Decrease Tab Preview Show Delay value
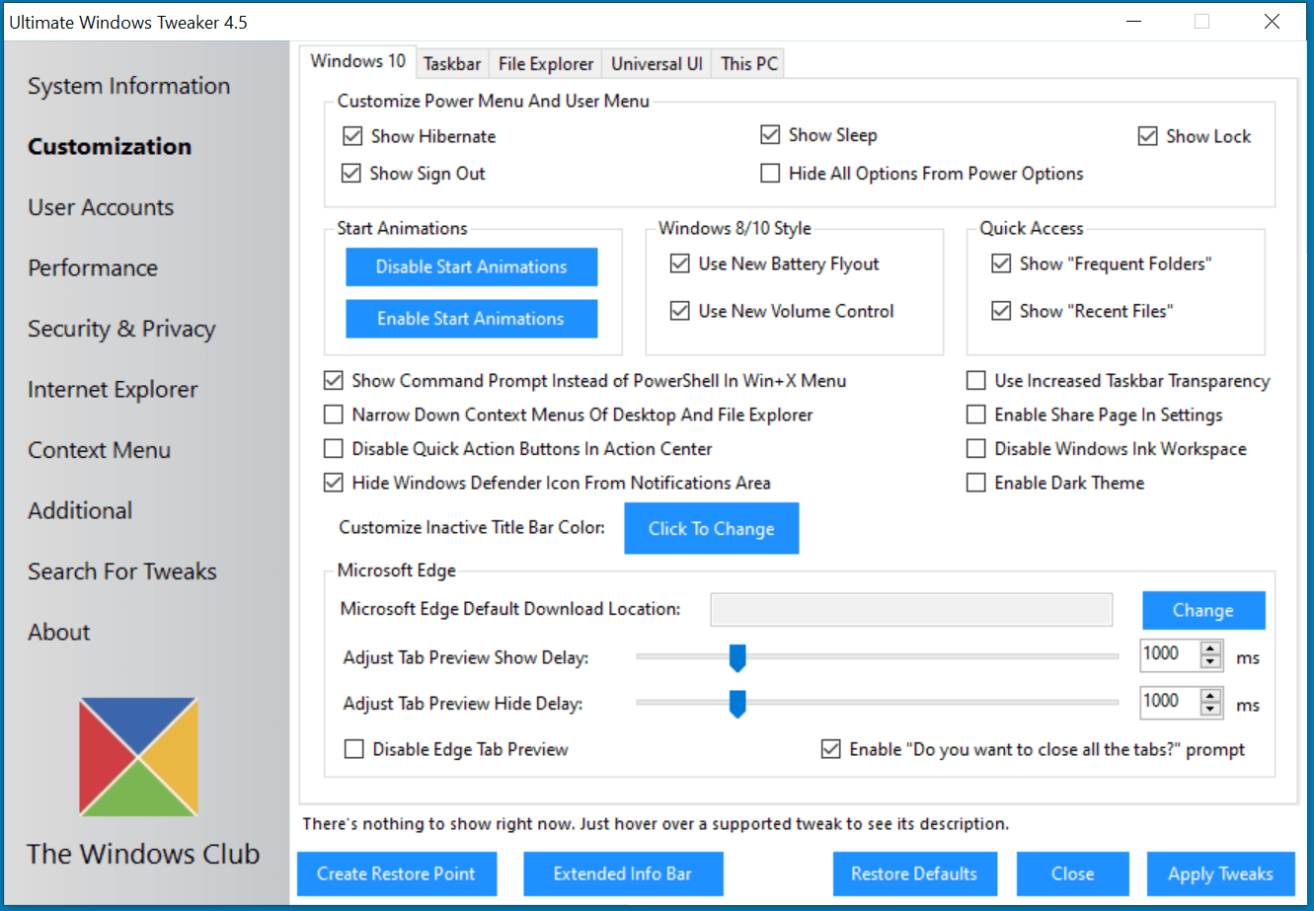This screenshot has width=1314, height=911. (1211, 662)
